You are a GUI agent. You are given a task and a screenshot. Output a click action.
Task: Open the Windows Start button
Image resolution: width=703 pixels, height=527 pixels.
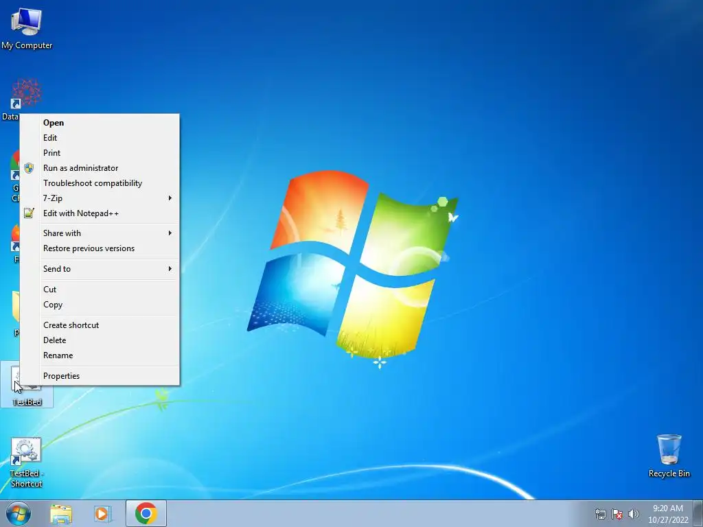(19, 513)
